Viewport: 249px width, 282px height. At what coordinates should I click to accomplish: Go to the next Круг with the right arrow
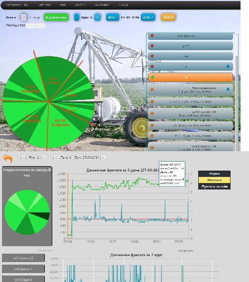coord(43,158)
